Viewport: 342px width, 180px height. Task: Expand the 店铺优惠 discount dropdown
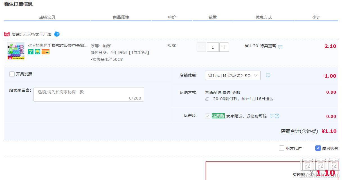tap(233, 75)
